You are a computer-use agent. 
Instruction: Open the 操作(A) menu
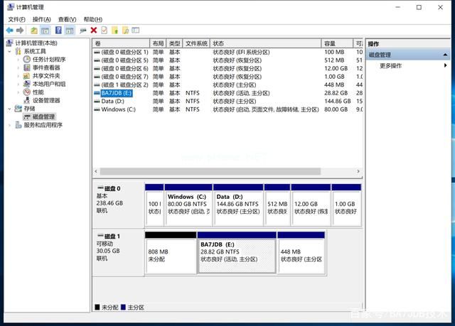pyautogui.click(x=41, y=19)
